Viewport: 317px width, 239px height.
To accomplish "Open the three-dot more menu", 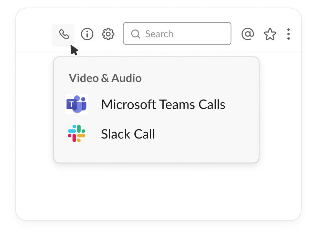I will point(288,34).
